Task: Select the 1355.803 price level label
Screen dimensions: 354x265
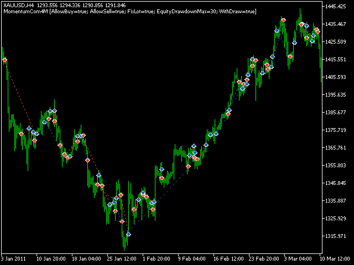Action: point(336,166)
